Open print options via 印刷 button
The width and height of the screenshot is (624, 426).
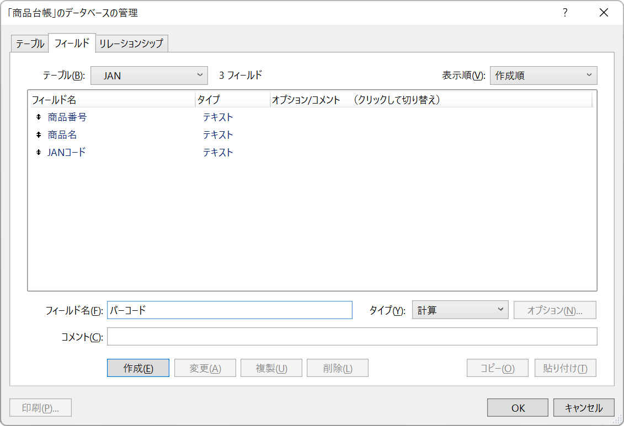39,408
